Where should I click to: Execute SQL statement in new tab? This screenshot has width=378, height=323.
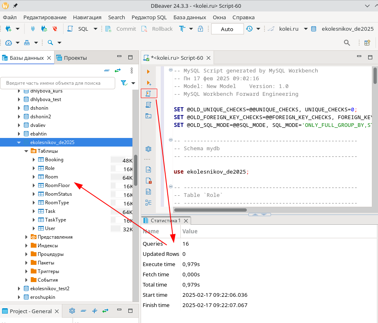(x=148, y=83)
